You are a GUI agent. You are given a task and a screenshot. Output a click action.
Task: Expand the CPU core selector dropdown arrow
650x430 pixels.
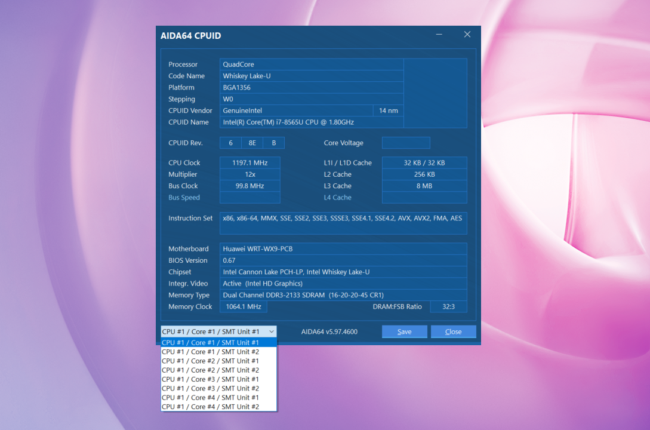tap(271, 331)
